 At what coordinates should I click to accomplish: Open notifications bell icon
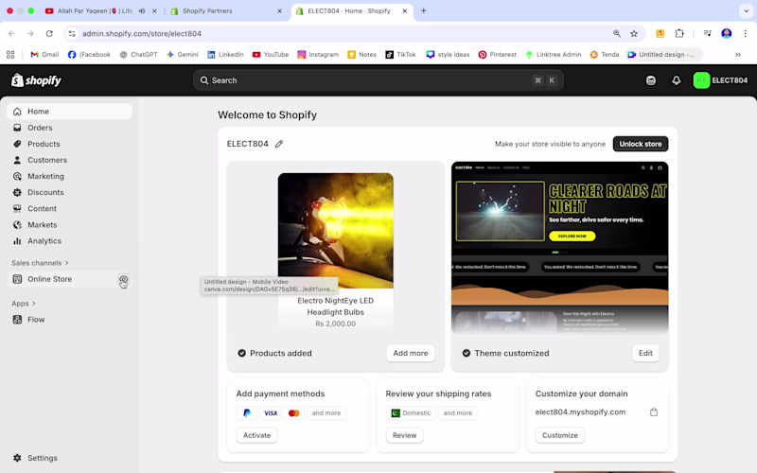tap(677, 80)
